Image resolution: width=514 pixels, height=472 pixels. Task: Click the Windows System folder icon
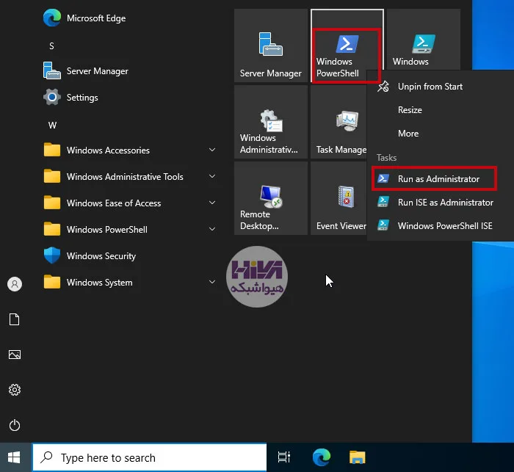(52, 282)
